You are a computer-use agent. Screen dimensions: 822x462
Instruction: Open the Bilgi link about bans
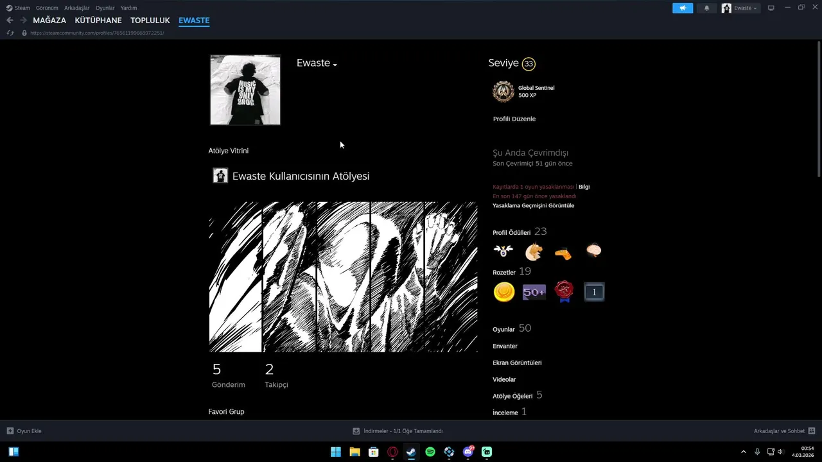(x=584, y=187)
